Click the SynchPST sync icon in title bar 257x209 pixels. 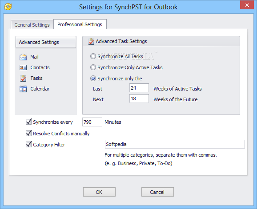[8, 7]
